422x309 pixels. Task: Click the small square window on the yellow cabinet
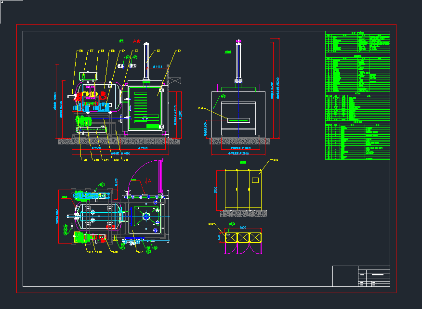pyautogui.click(x=256, y=180)
